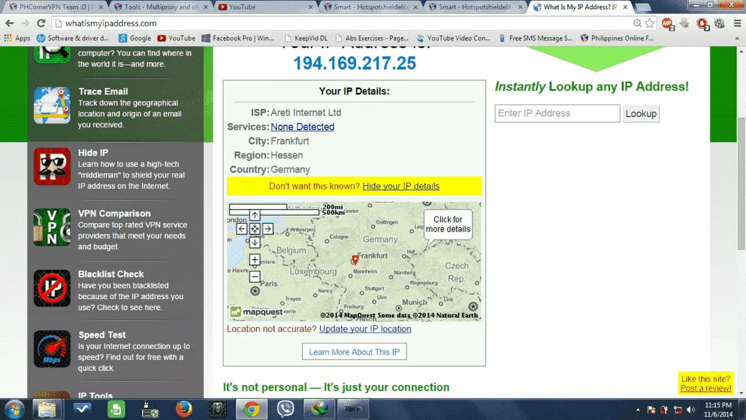This screenshot has height=420, width=746.
Task: Click the None Detected services link
Action: click(x=302, y=126)
